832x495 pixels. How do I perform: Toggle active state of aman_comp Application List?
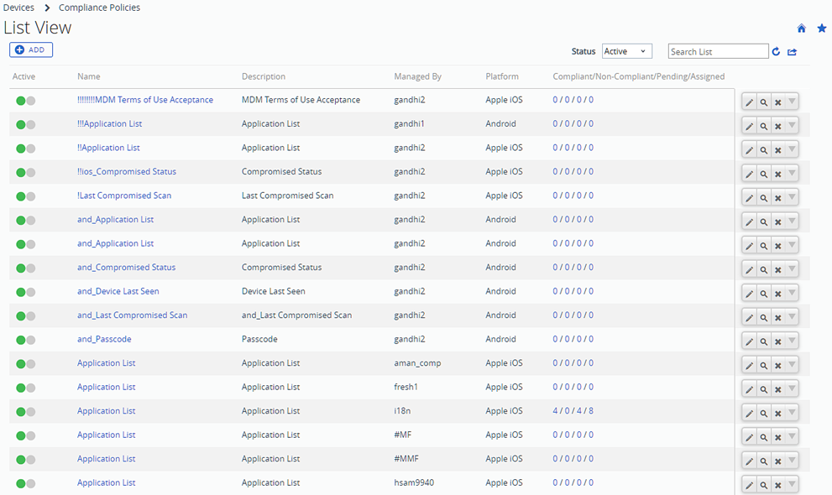coord(25,363)
